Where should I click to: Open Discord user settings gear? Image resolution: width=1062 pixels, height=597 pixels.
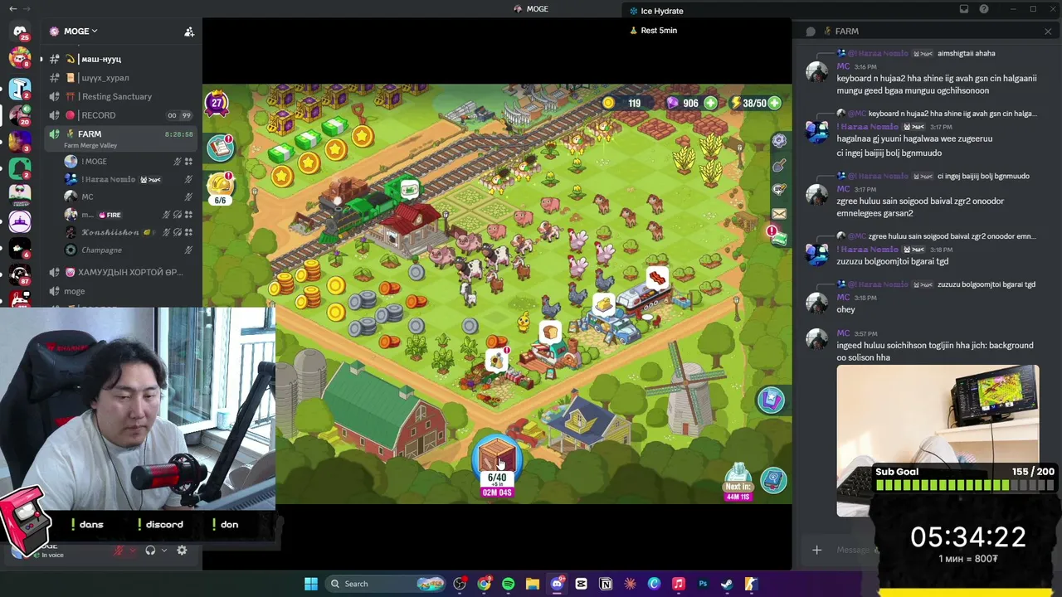(182, 551)
